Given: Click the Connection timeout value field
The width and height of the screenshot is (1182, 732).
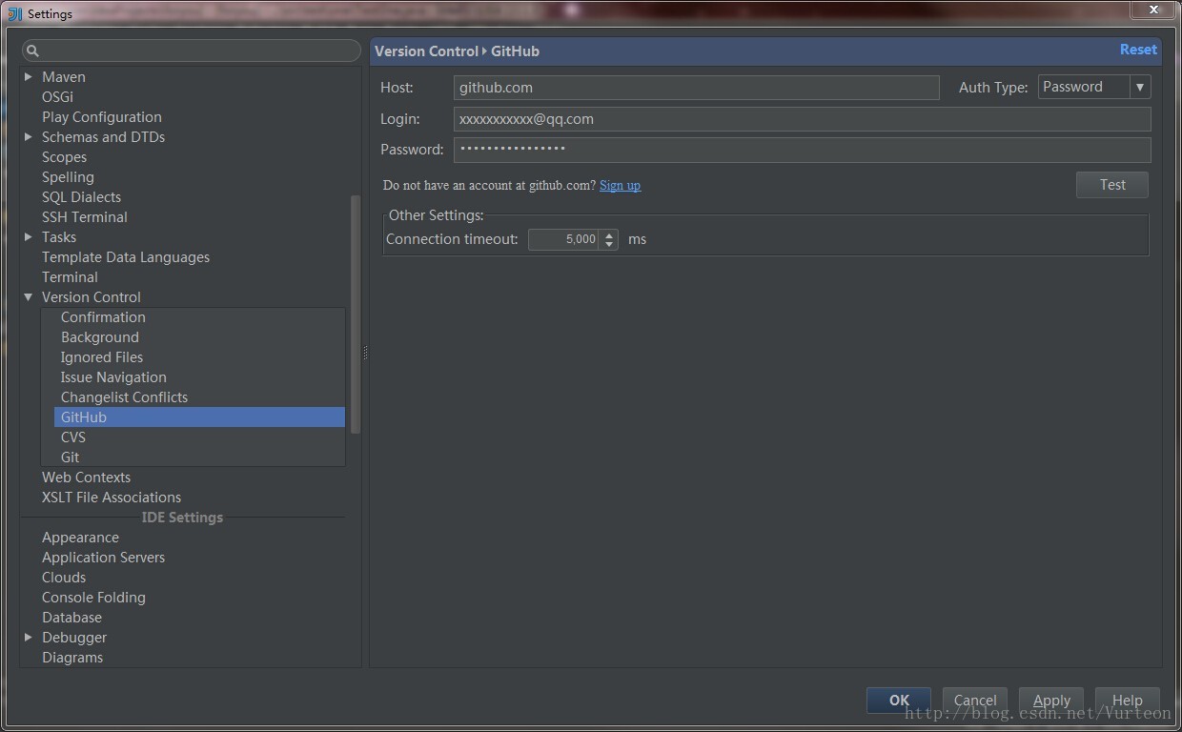Looking at the screenshot, I should [x=564, y=239].
